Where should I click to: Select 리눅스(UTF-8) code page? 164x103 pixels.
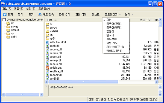click(116, 47)
